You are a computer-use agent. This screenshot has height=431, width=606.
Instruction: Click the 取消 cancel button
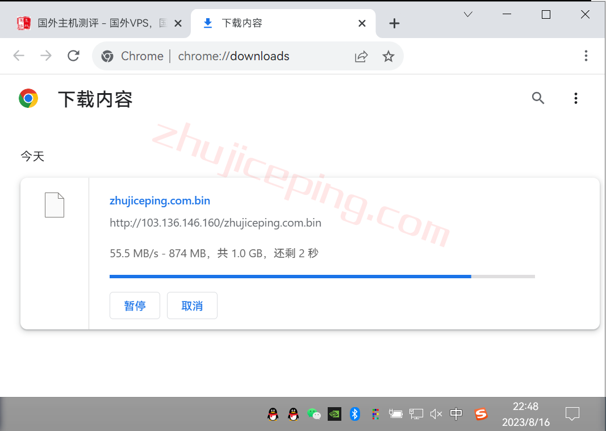pyautogui.click(x=192, y=306)
